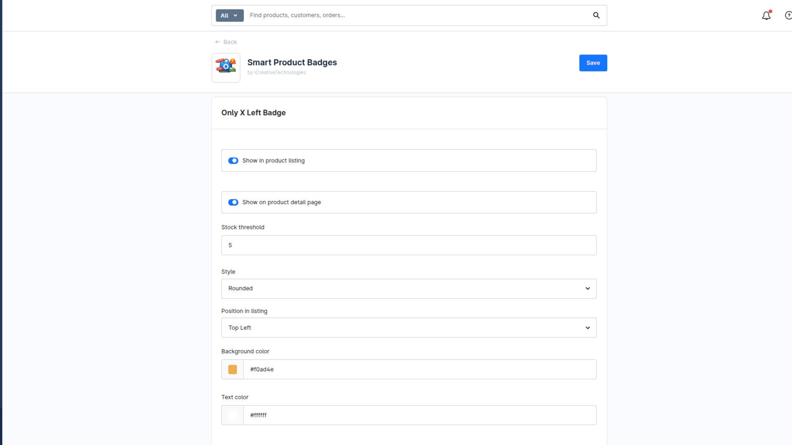Focus the Find products, customers, orders search field
The image size is (792, 445).
coord(417,15)
